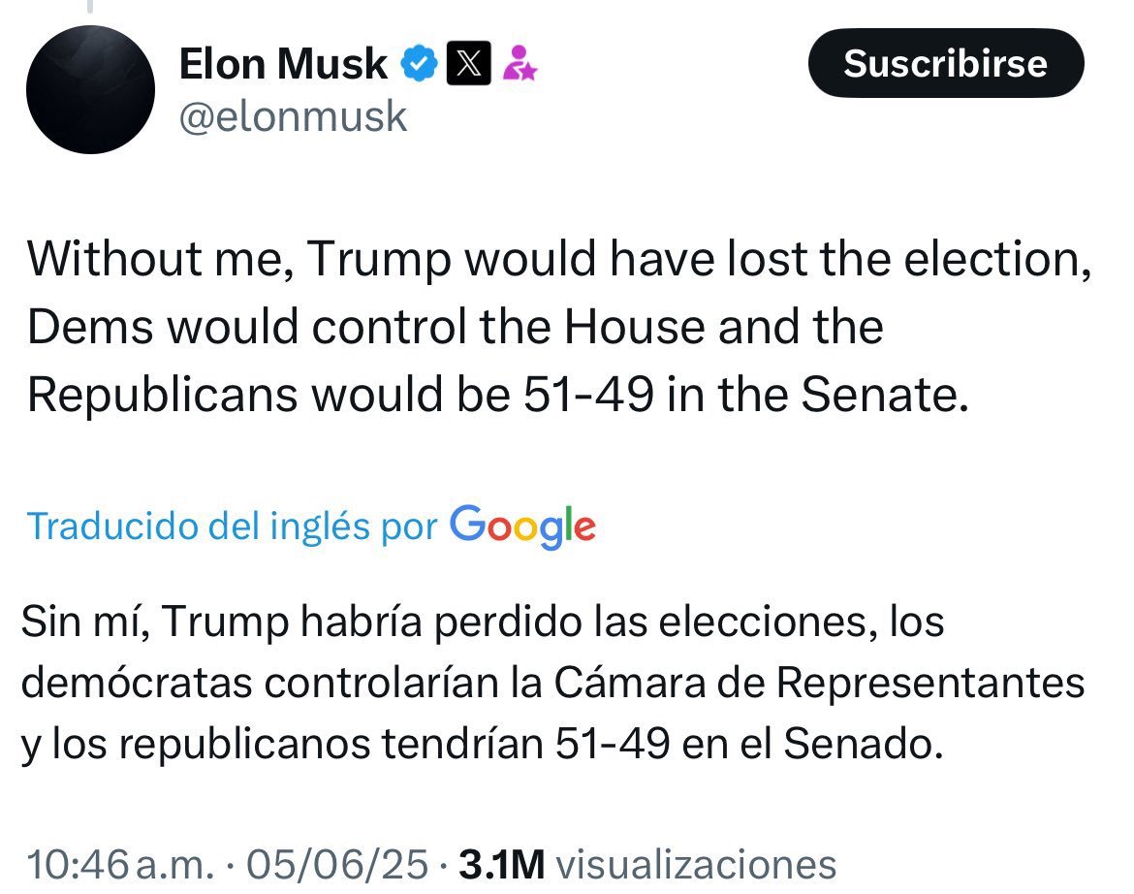The width and height of the screenshot is (1134, 894).
Task: Open Elon Musk's profile avatar
Action: click(90, 89)
